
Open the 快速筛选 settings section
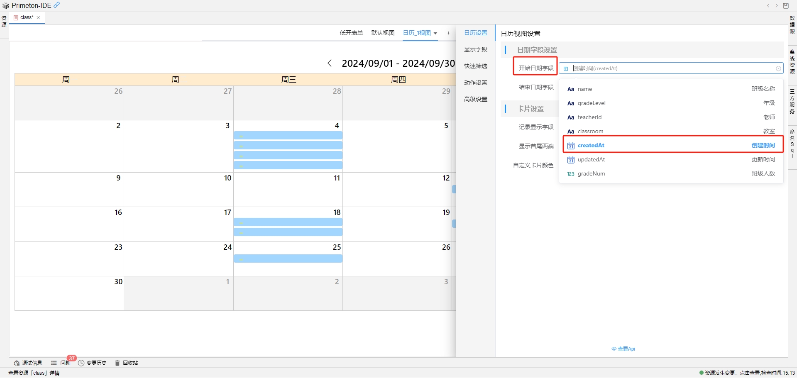[476, 66]
